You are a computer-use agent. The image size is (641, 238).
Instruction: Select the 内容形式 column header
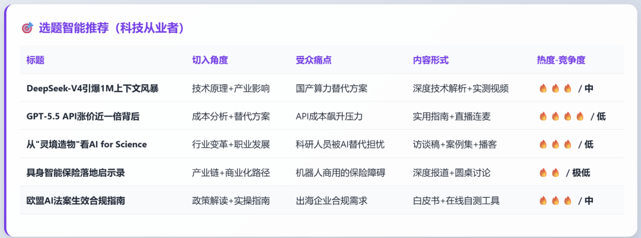tap(431, 60)
